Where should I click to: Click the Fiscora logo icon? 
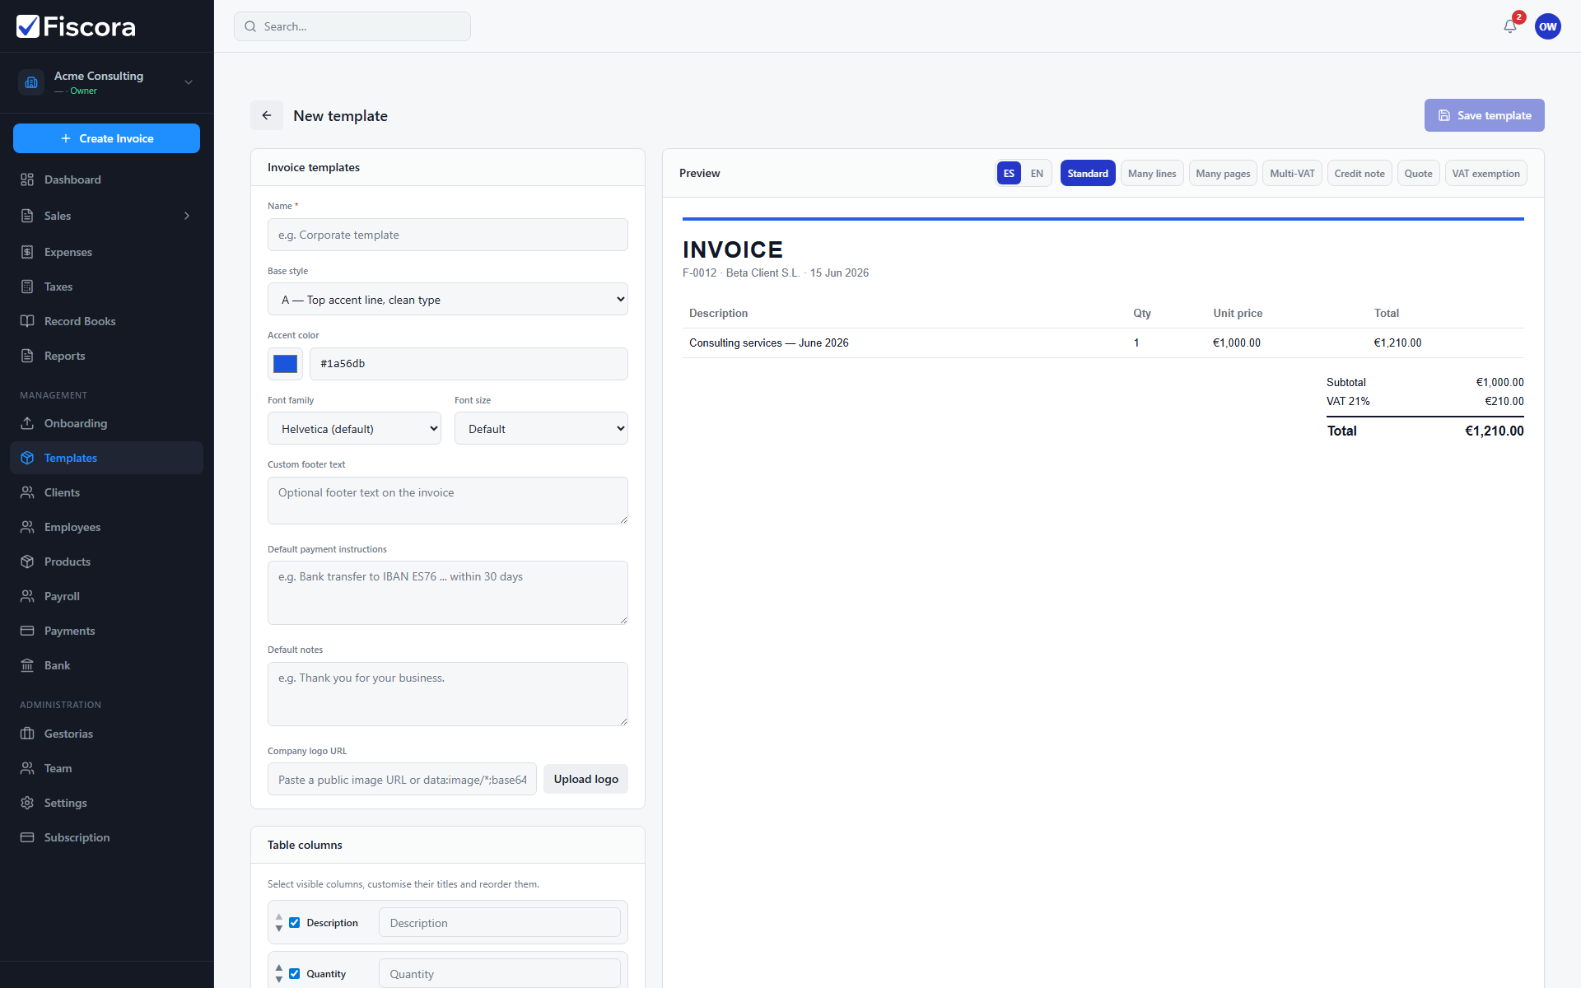coord(28,26)
